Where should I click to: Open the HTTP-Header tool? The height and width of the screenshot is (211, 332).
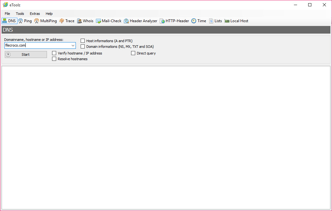pos(174,21)
